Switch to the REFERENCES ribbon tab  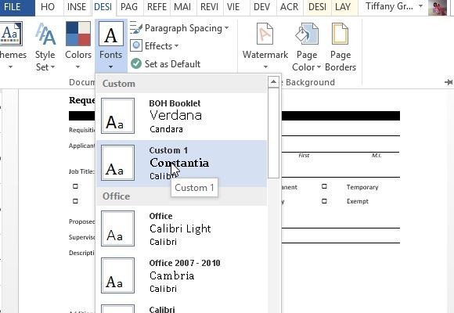tap(157, 7)
